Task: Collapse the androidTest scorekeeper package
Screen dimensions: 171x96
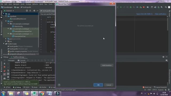Action: (x=8, y=29)
